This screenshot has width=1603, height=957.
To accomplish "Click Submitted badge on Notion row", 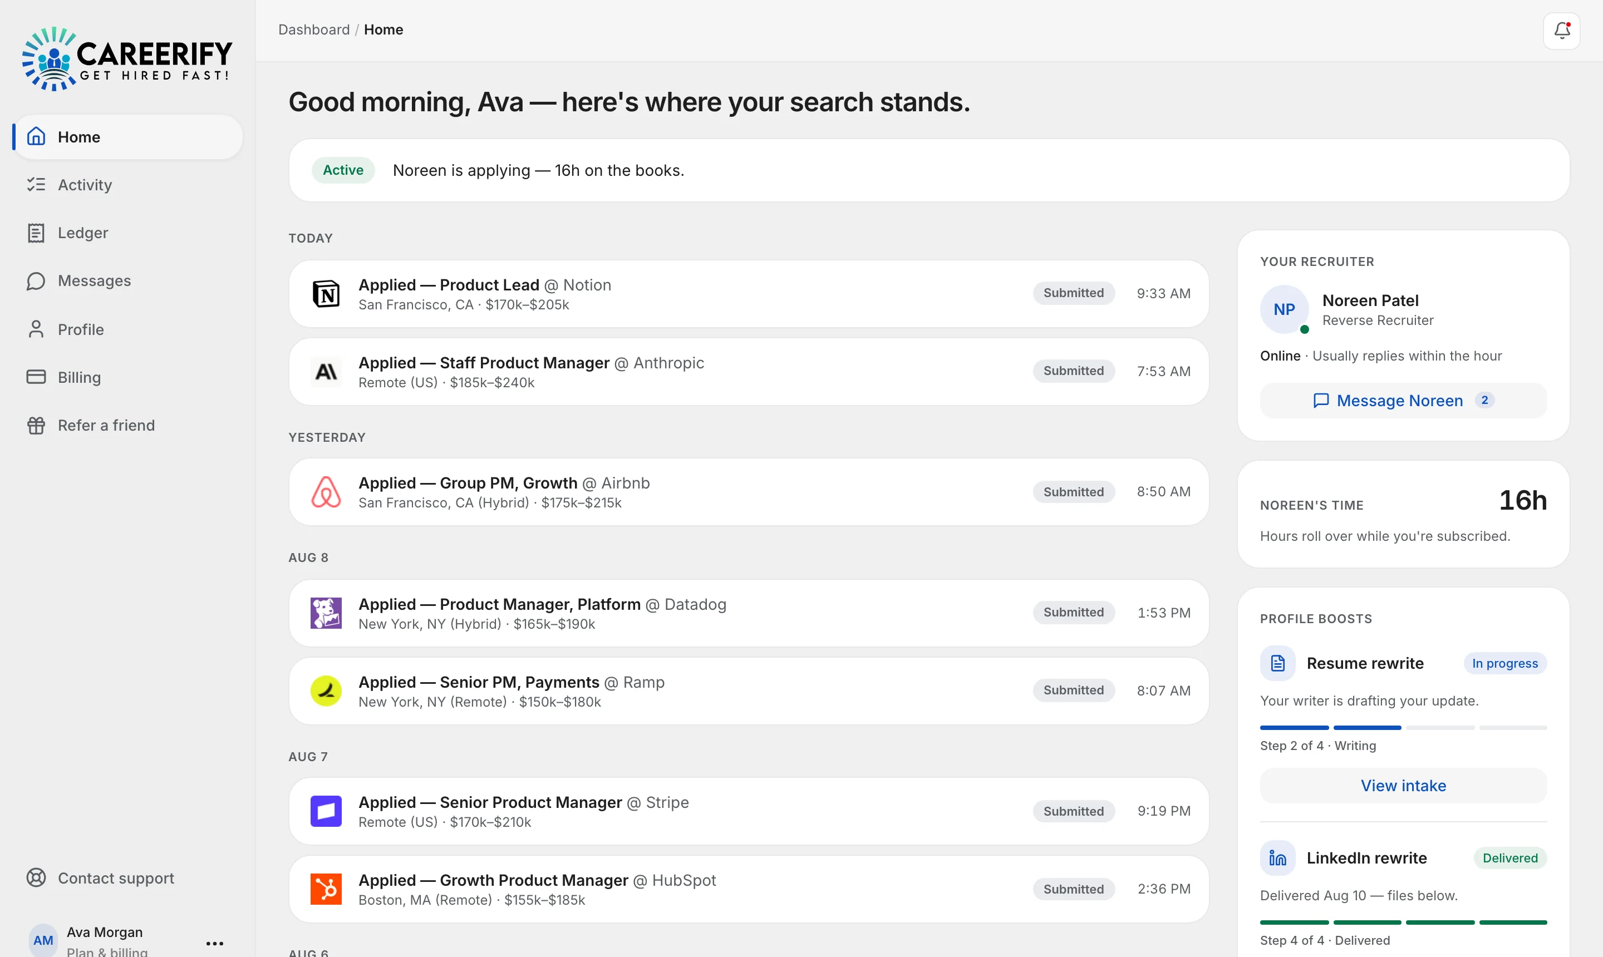I will click(x=1073, y=293).
